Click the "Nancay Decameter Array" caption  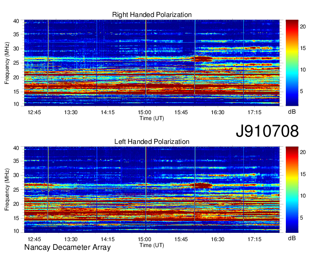click(x=67, y=247)
